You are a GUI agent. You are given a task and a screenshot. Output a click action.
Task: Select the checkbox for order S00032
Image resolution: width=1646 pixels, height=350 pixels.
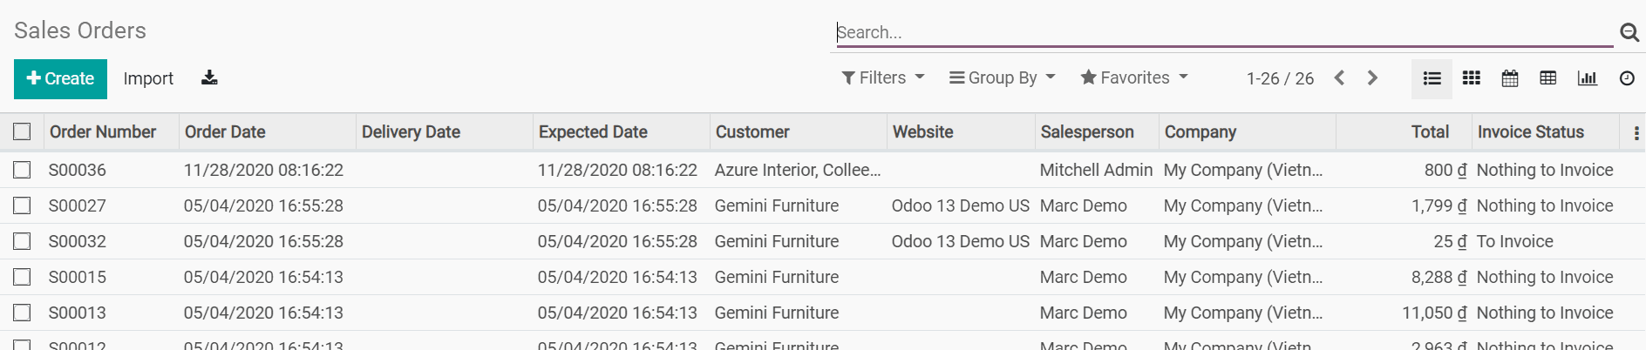[22, 241]
